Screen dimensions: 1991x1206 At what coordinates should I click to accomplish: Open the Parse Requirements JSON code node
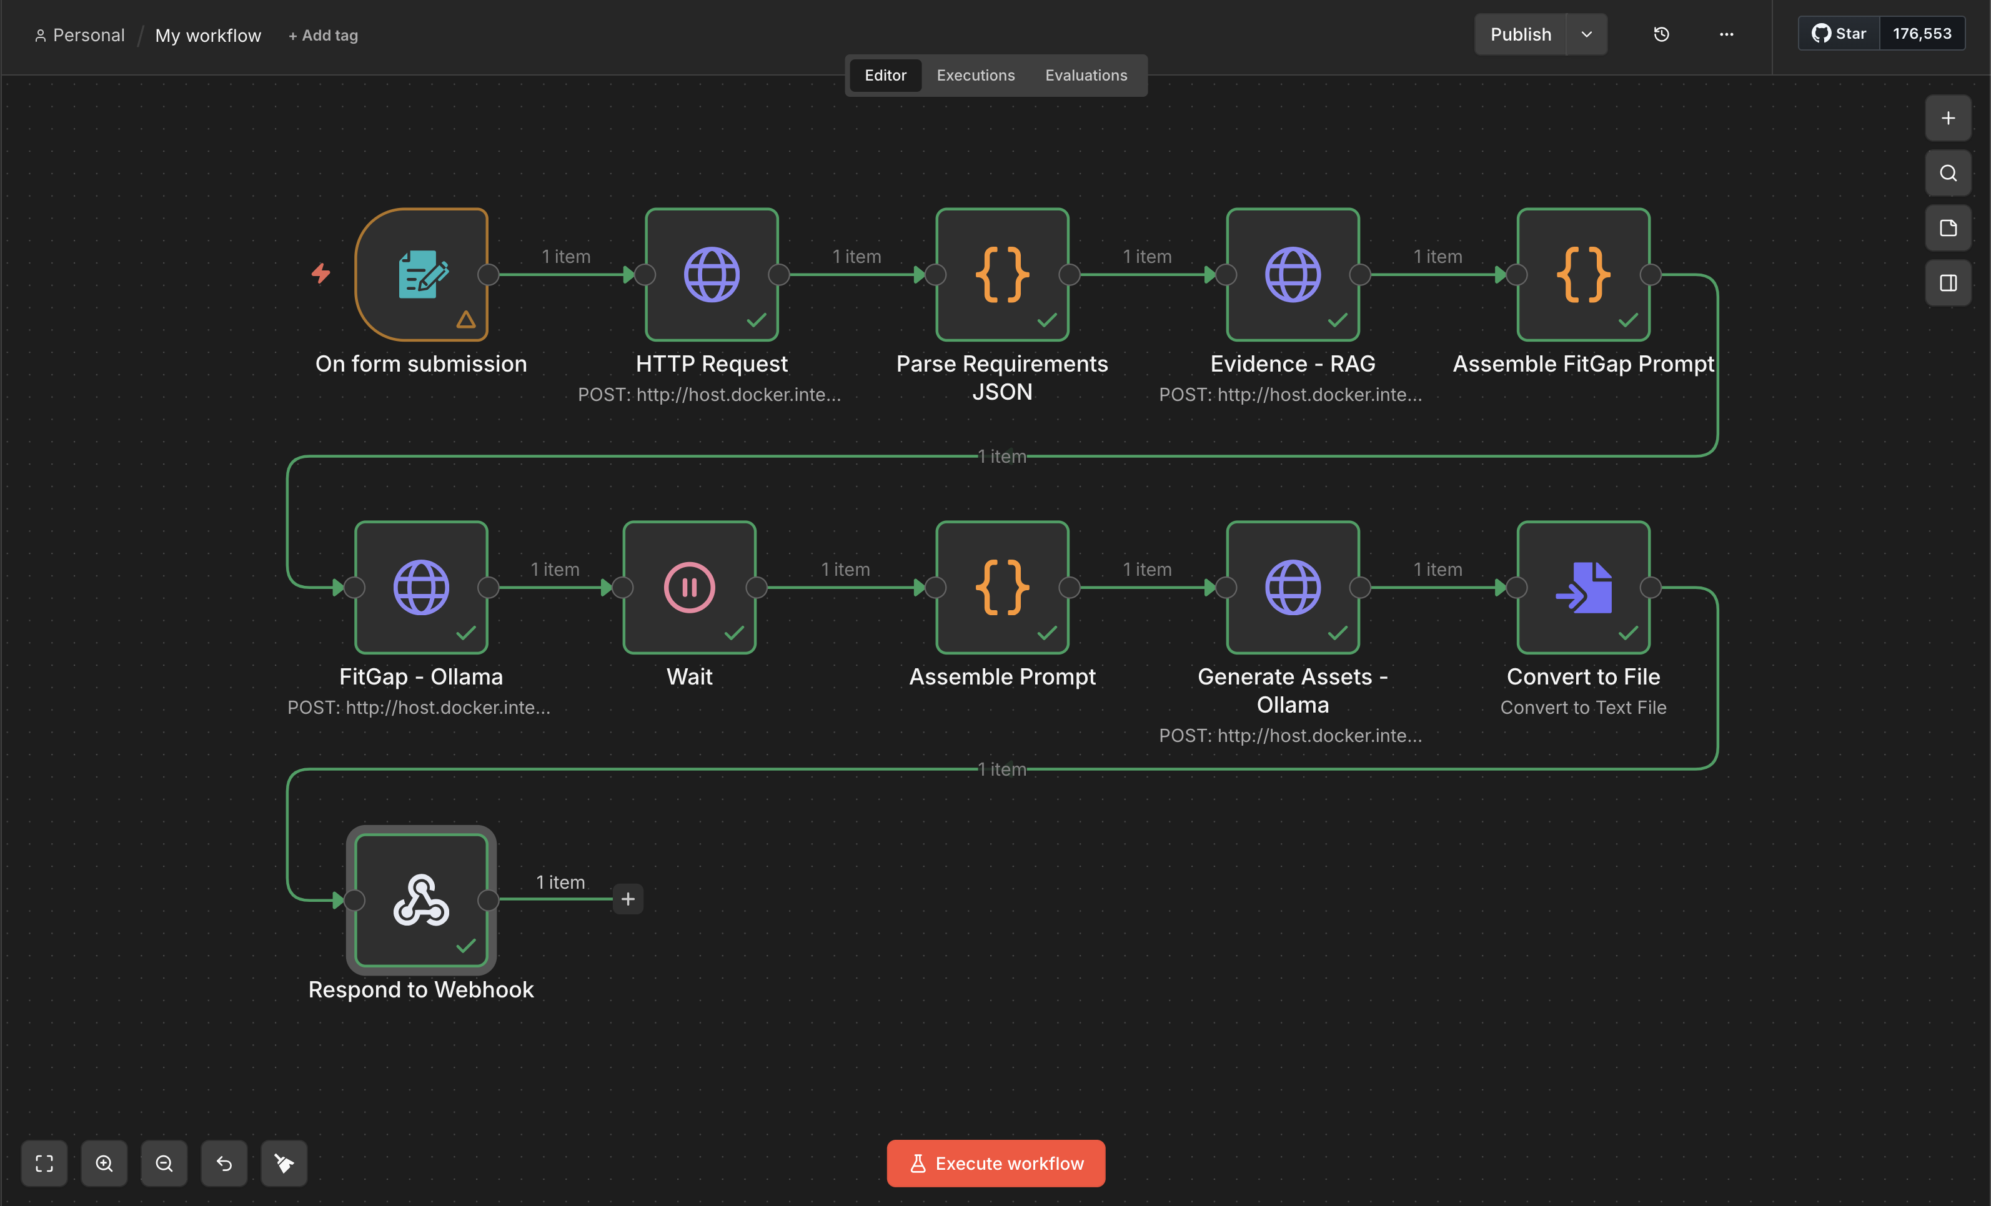tap(1002, 275)
